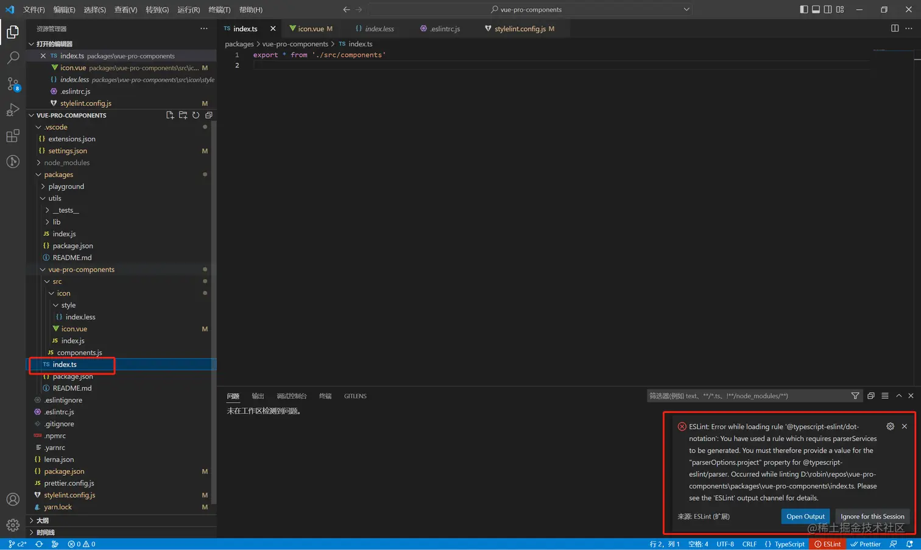Click the feedback icon in status bar
Image resolution: width=921 pixels, height=550 pixels.
click(x=893, y=544)
